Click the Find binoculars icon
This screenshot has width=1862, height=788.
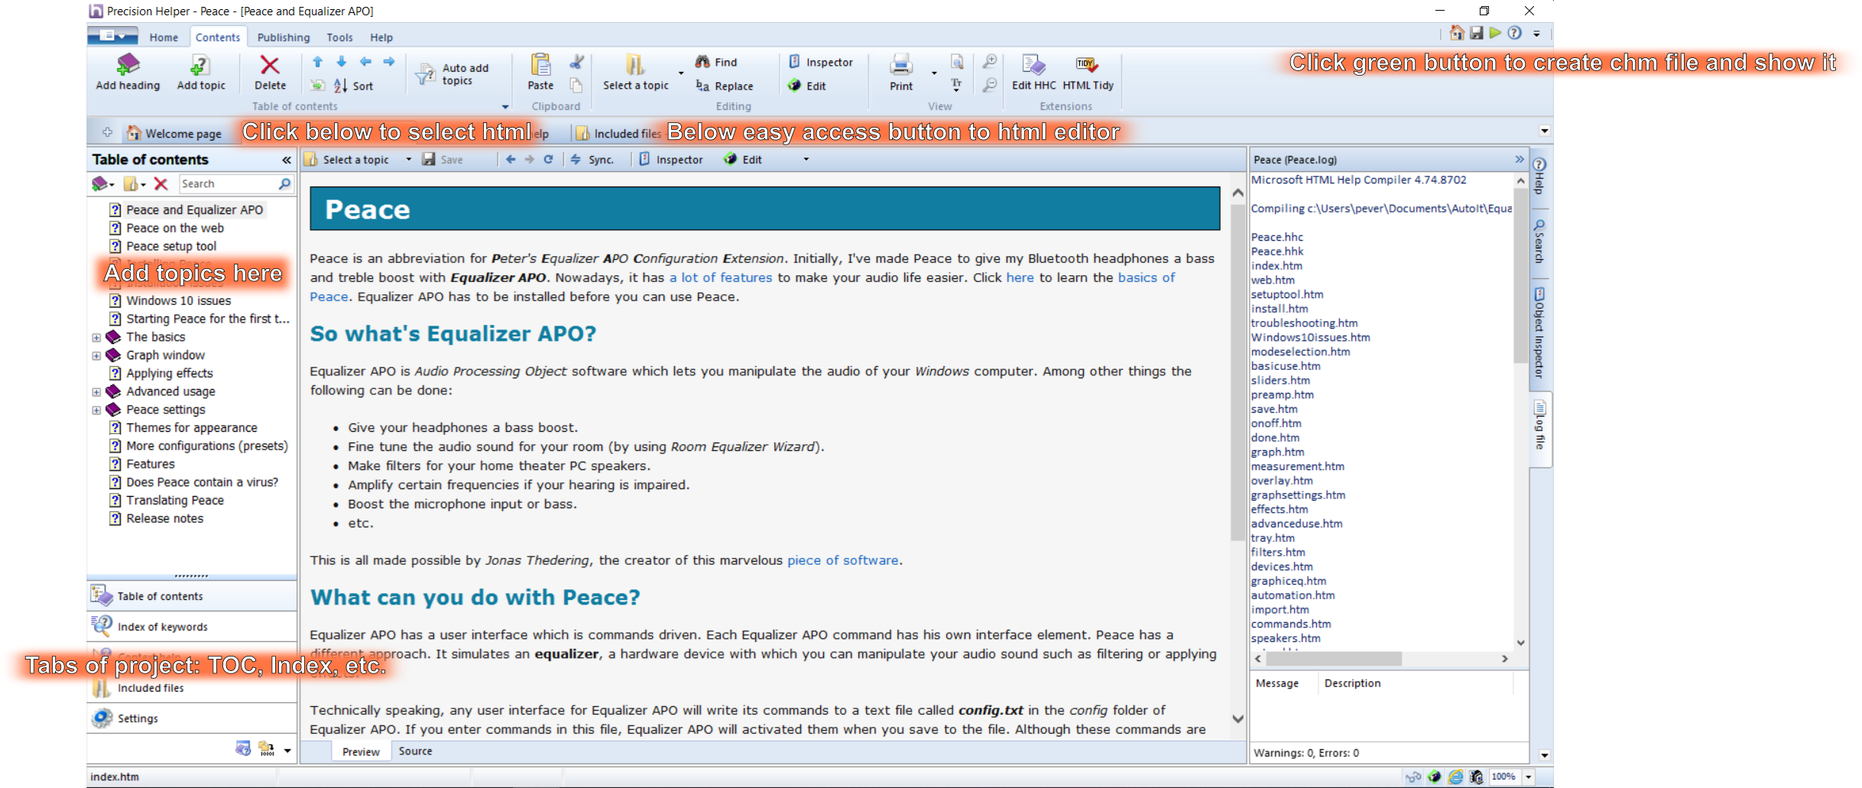coord(702,62)
